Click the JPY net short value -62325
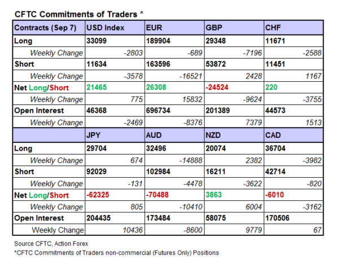This screenshot has height=263, width=339. coord(99,195)
